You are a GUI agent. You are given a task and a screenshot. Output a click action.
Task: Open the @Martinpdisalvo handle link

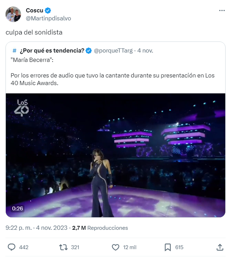point(48,18)
